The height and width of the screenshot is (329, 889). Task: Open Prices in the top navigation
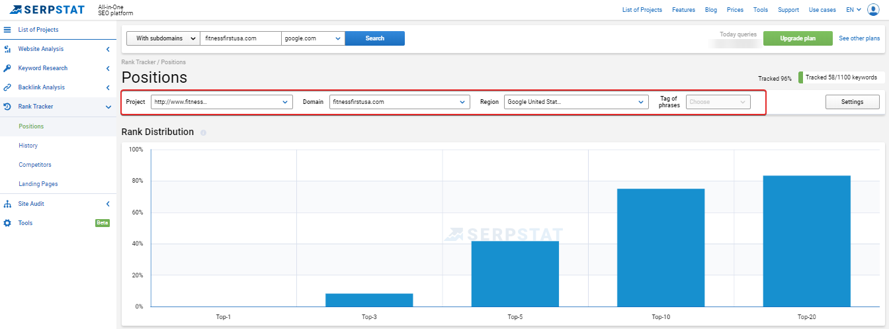(x=735, y=10)
